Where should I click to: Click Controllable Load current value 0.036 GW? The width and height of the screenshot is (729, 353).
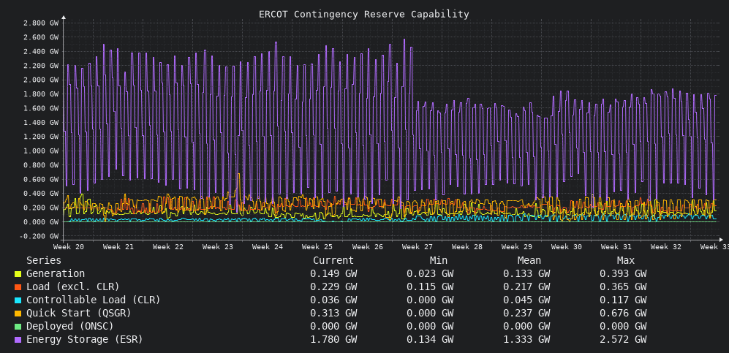tap(333, 300)
